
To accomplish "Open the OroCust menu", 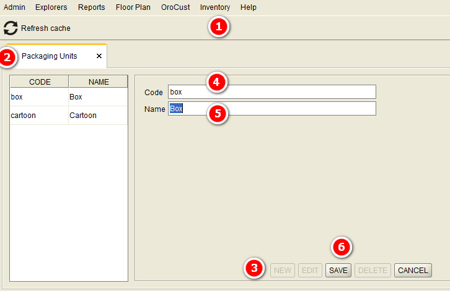I will [x=175, y=7].
